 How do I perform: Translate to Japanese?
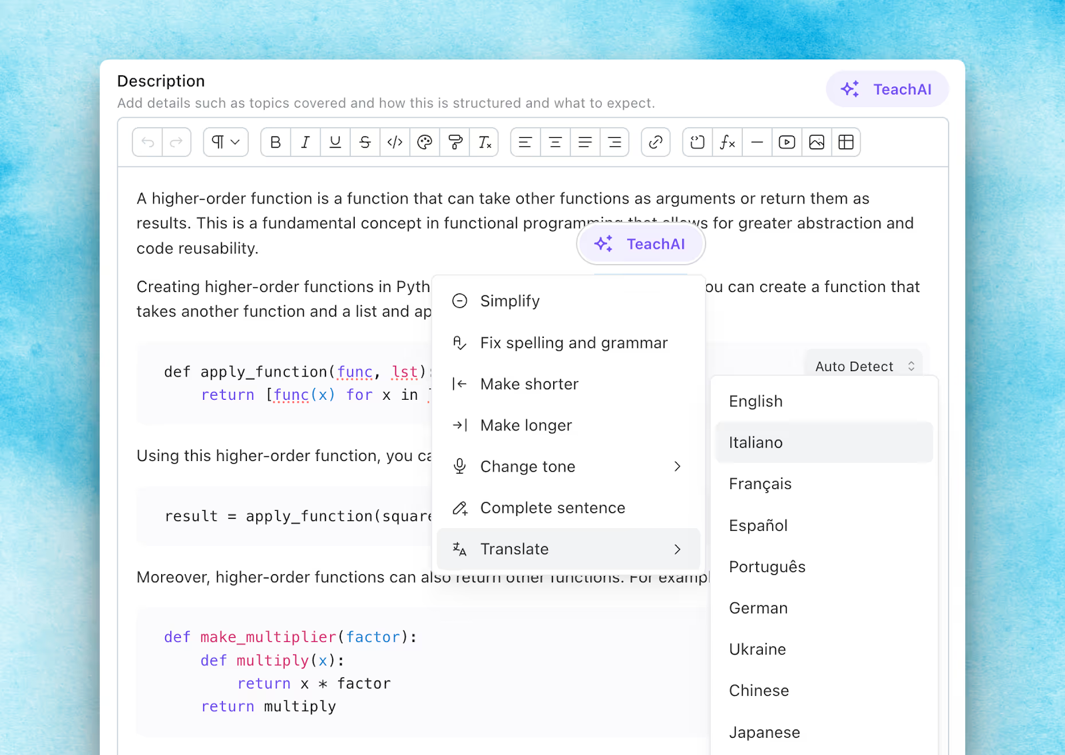(824, 732)
